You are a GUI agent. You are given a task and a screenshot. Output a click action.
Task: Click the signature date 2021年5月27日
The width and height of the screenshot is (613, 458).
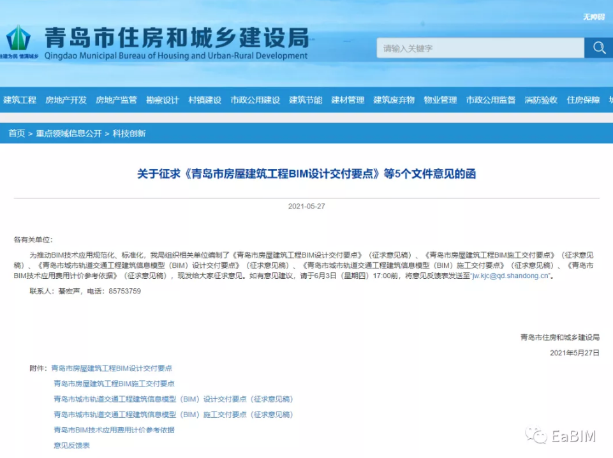[575, 353]
